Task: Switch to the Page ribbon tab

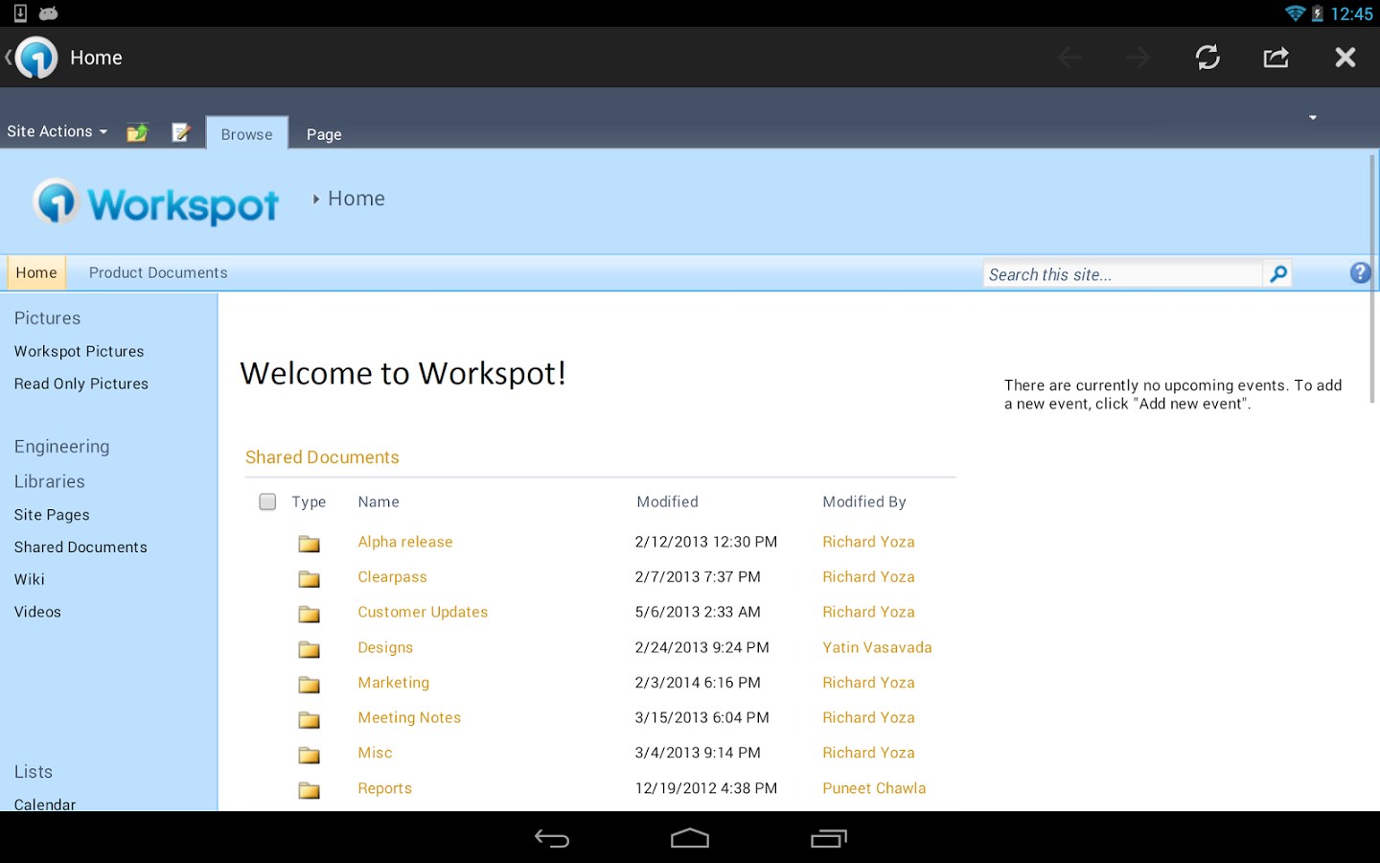Action: [x=324, y=134]
